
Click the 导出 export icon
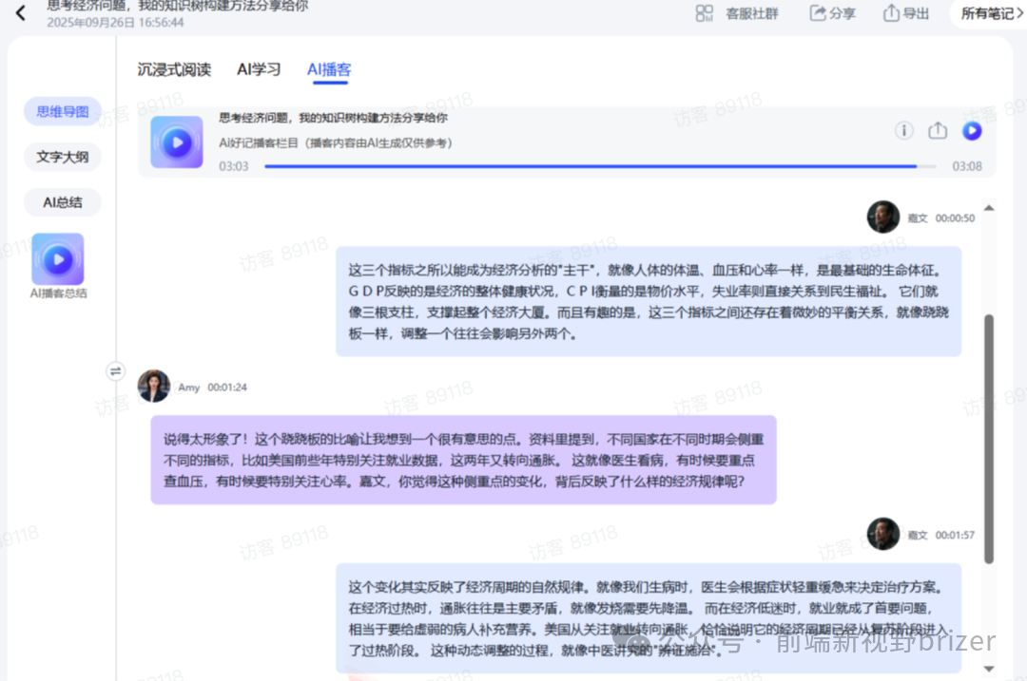[889, 14]
